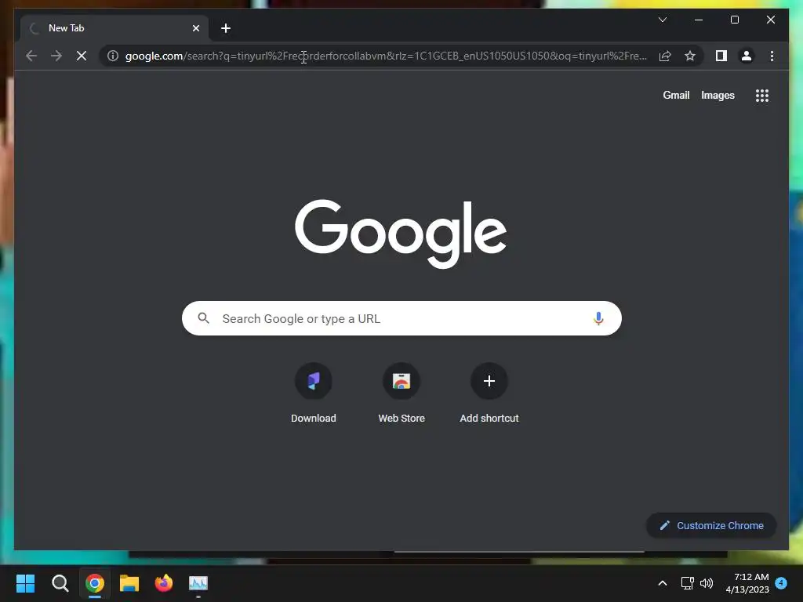Viewport: 803px width, 602px height.
Task: Click Customize Chrome button
Action: pos(711,525)
